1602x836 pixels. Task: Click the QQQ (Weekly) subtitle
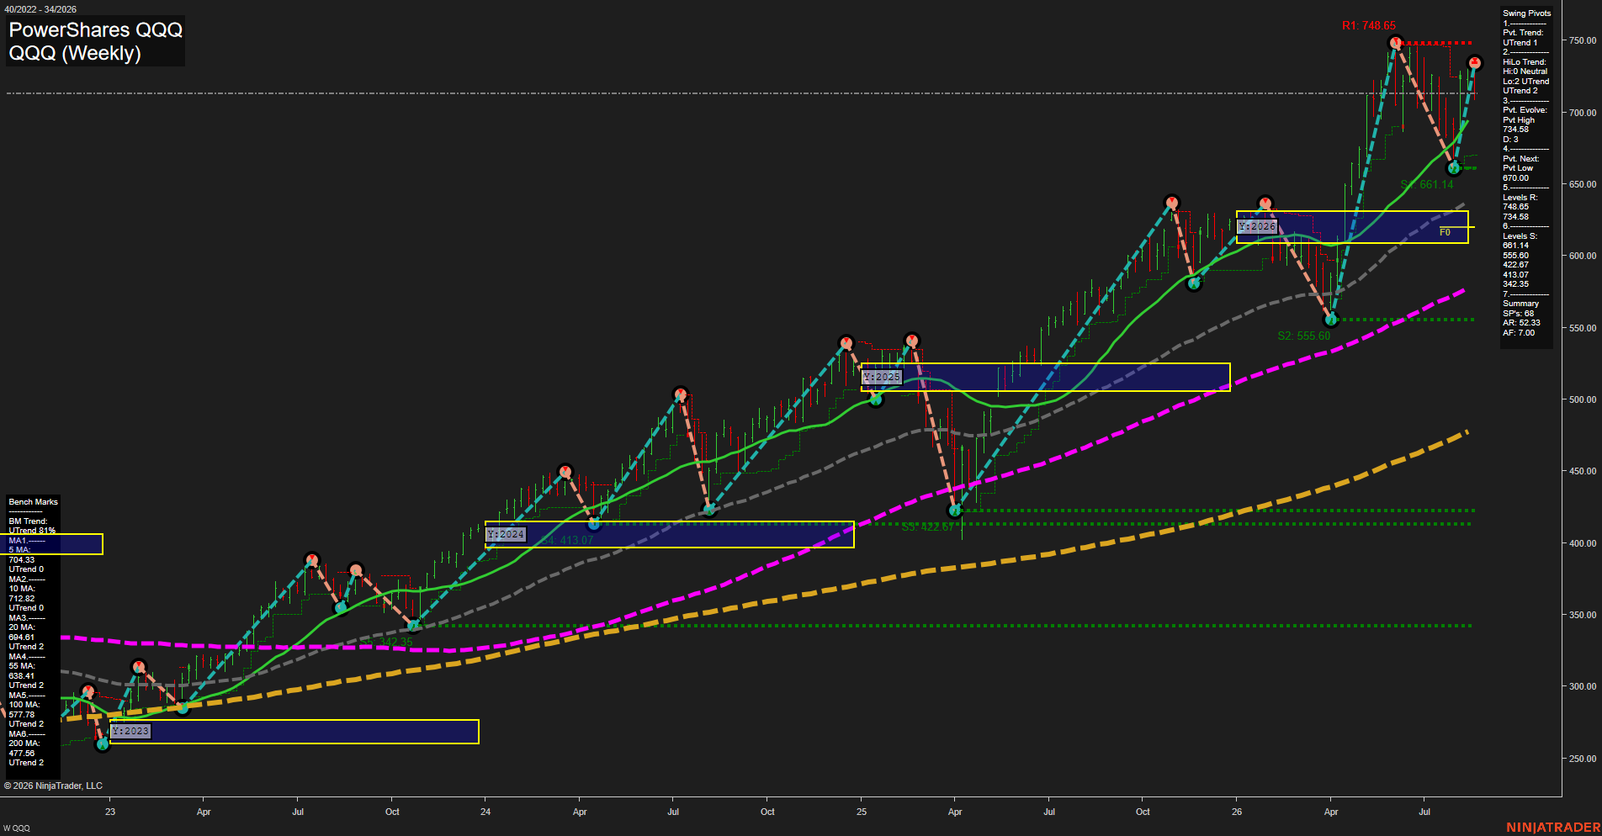75,53
